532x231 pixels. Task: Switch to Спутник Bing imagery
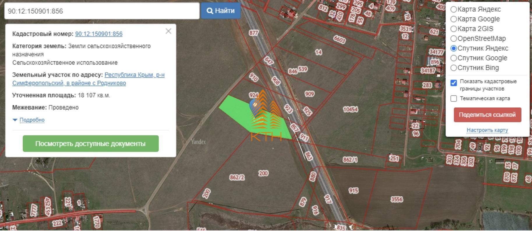point(454,68)
